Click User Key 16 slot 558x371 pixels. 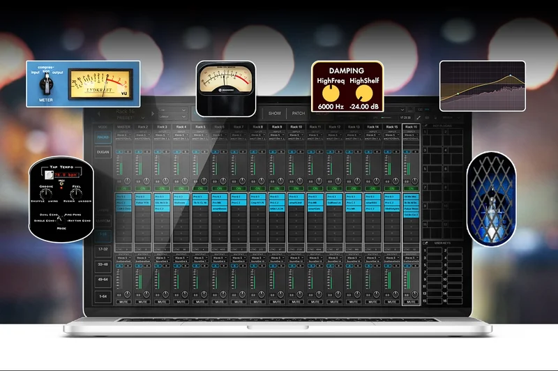(x=455, y=301)
